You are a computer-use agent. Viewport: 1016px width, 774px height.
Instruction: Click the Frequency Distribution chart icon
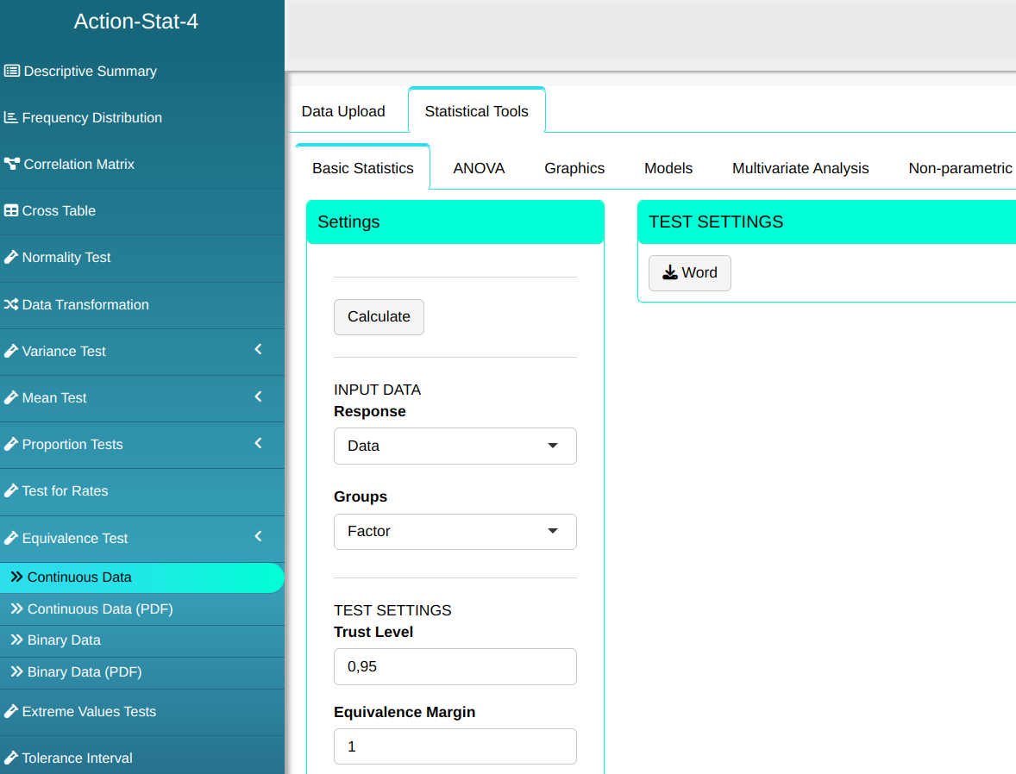11,118
